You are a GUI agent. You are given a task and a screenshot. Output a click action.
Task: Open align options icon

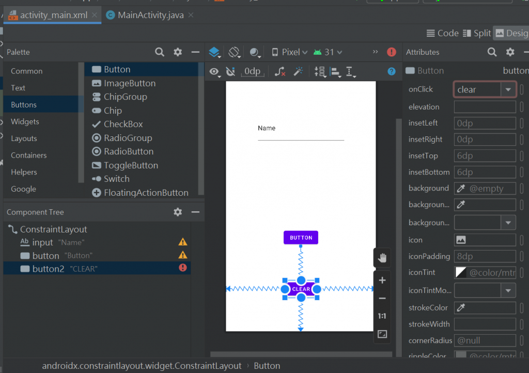(x=335, y=72)
